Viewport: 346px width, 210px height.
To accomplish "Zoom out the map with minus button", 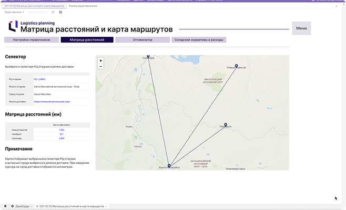I will (100, 67).
